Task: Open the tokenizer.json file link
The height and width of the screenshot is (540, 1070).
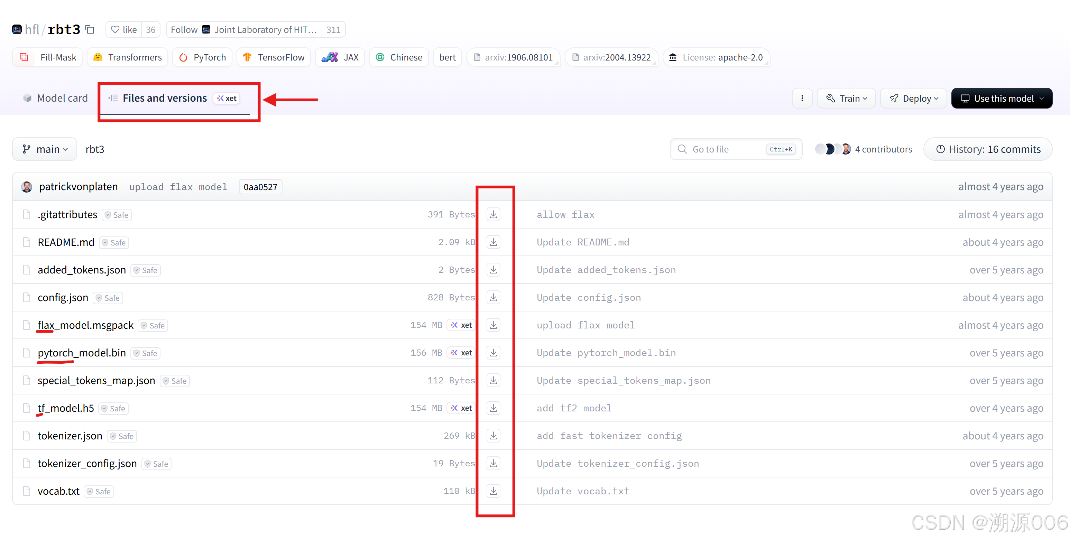Action: pyautogui.click(x=70, y=436)
